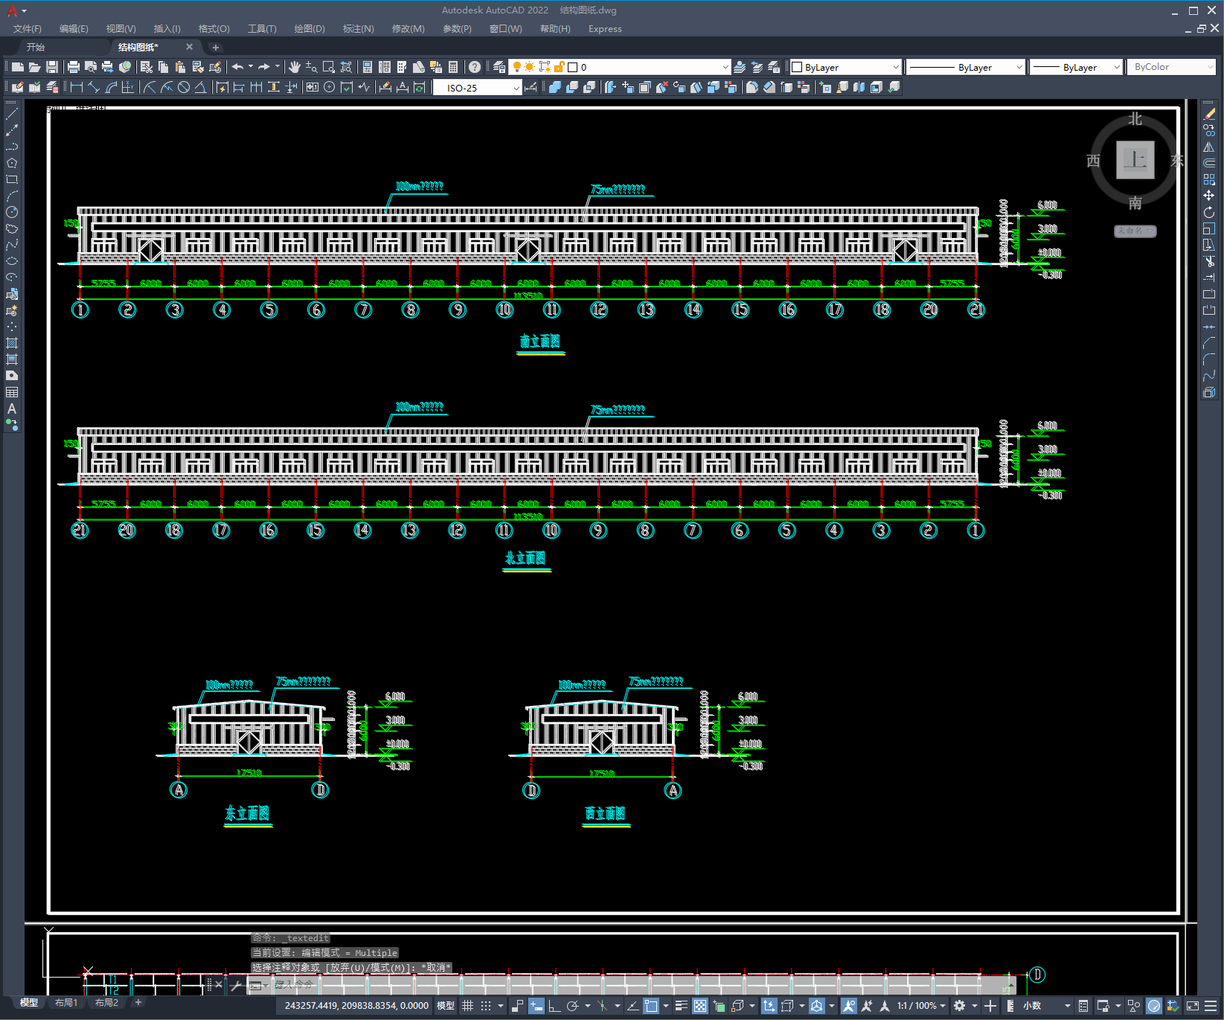1224x1020 pixels.
Task: Select the Line tool in the left toolbar
Action: (x=12, y=114)
